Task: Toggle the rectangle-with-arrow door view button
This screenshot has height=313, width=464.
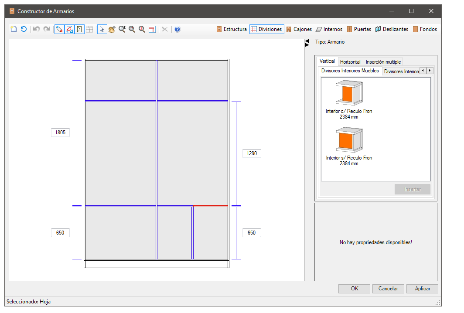Action: coord(79,29)
